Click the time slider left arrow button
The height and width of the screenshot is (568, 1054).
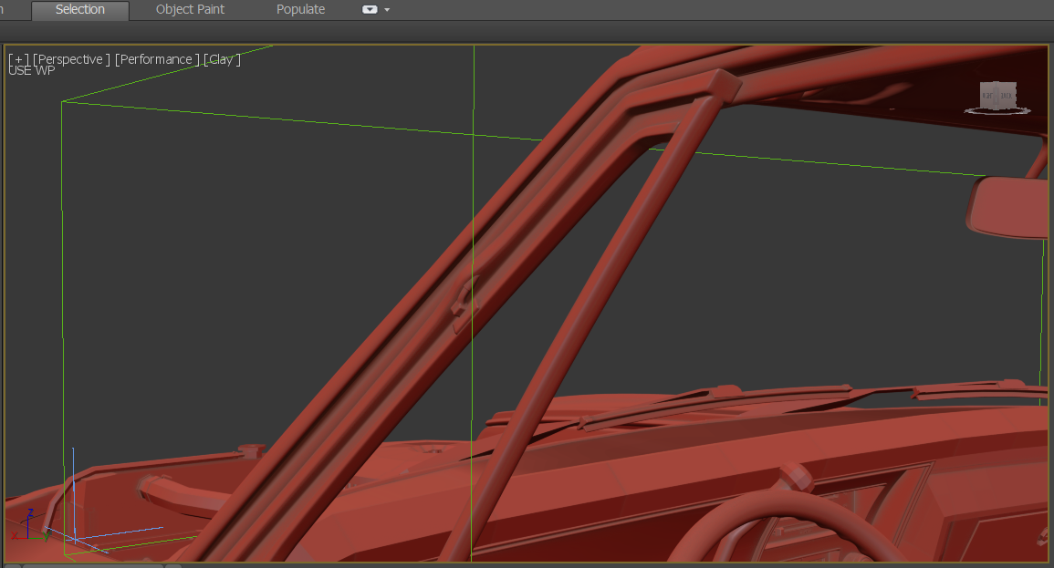[12, 565]
